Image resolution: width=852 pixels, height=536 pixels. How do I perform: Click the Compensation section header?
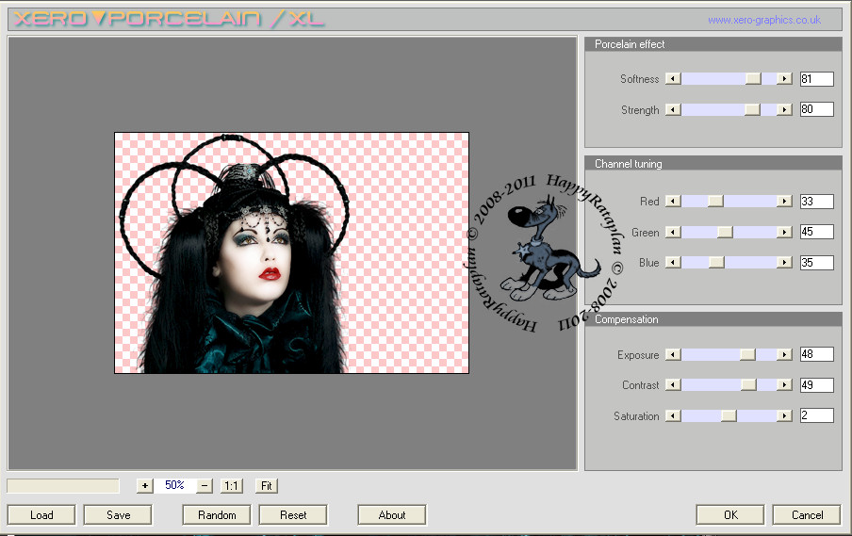713,319
